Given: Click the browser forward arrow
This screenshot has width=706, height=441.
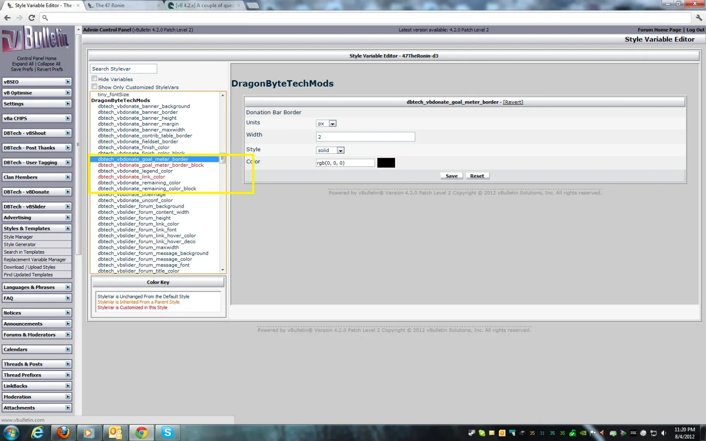Looking at the screenshot, I should point(19,18).
